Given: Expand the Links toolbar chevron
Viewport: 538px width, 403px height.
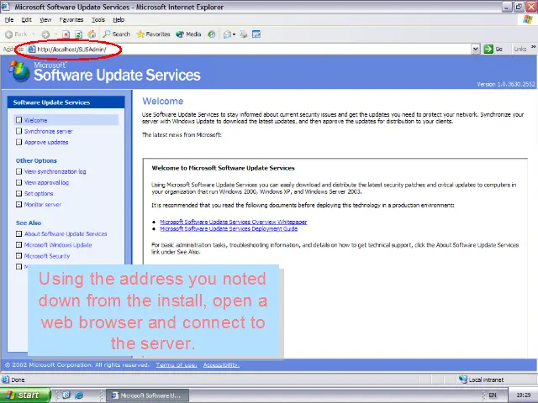Looking at the screenshot, I should 534,47.
